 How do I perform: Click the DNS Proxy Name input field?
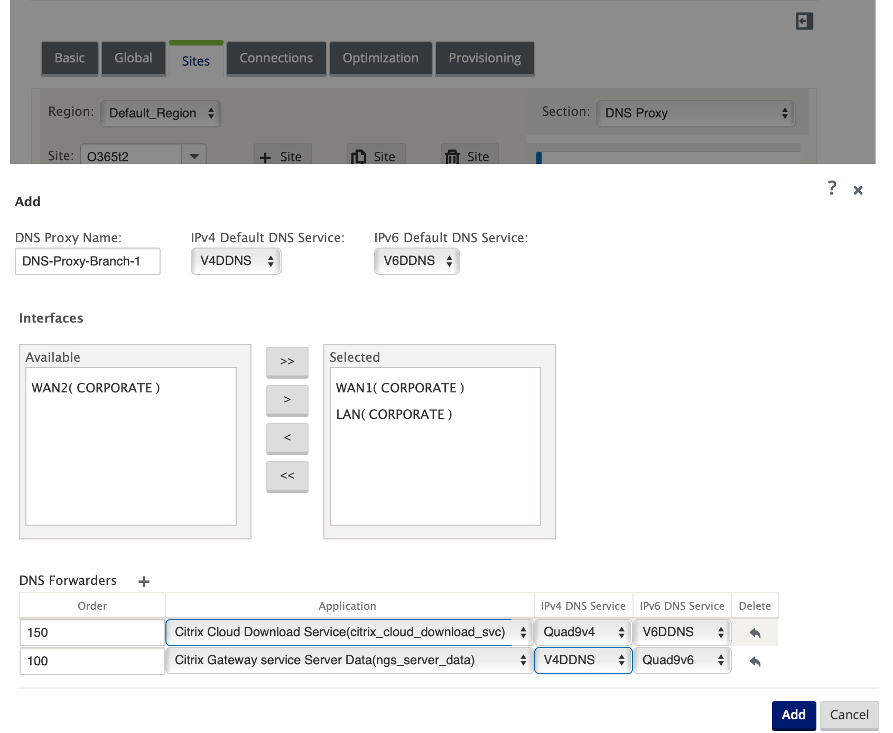tap(88, 261)
